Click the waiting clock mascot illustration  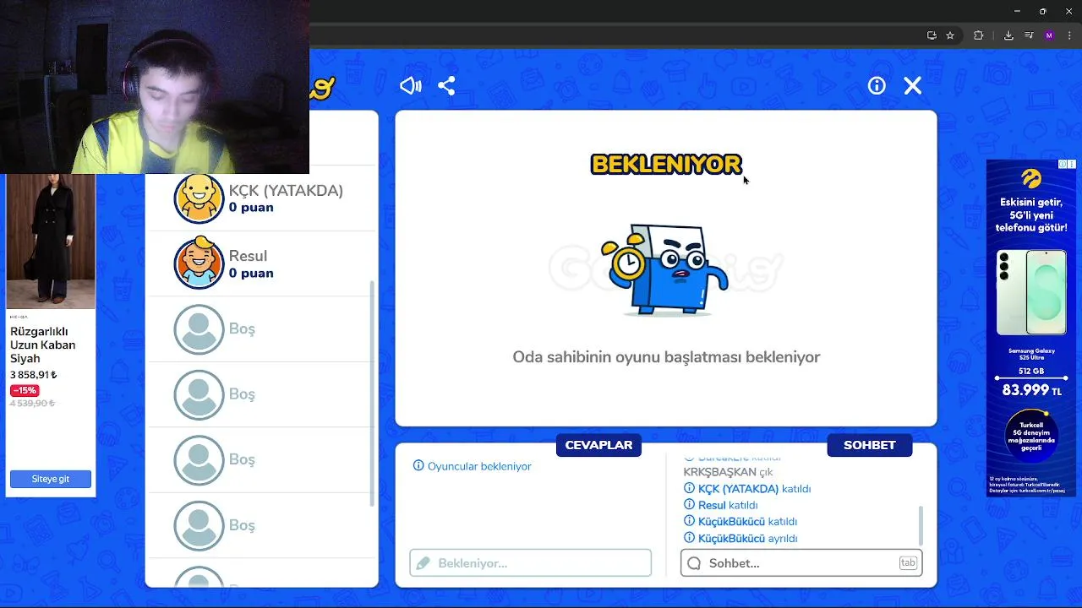[665, 269]
